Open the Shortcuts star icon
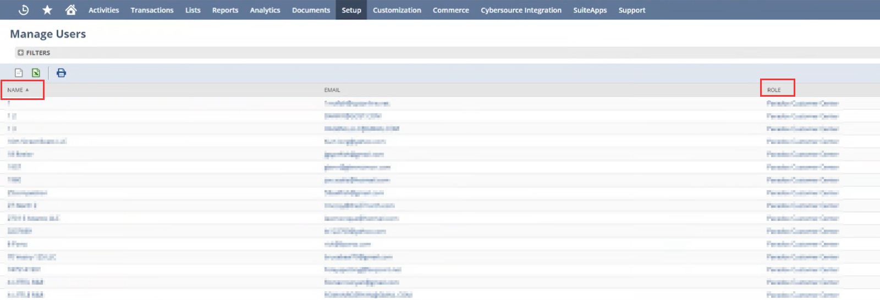The width and height of the screenshot is (880, 300). pyautogui.click(x=47, y=10)
